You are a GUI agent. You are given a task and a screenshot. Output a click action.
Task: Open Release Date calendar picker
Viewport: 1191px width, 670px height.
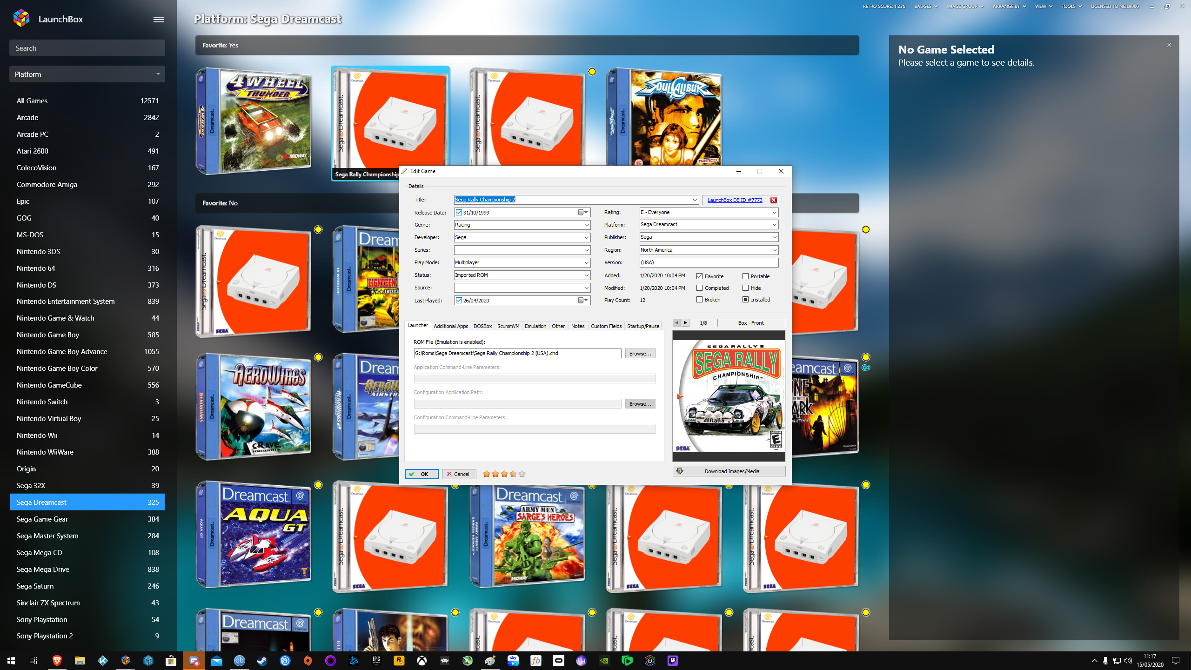click(583, 213)
